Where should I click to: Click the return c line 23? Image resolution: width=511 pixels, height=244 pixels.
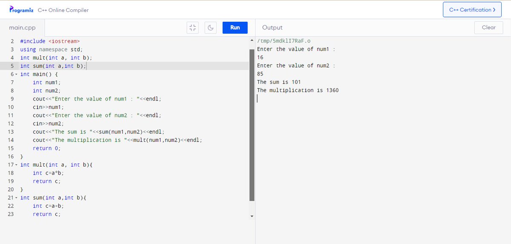47,214
